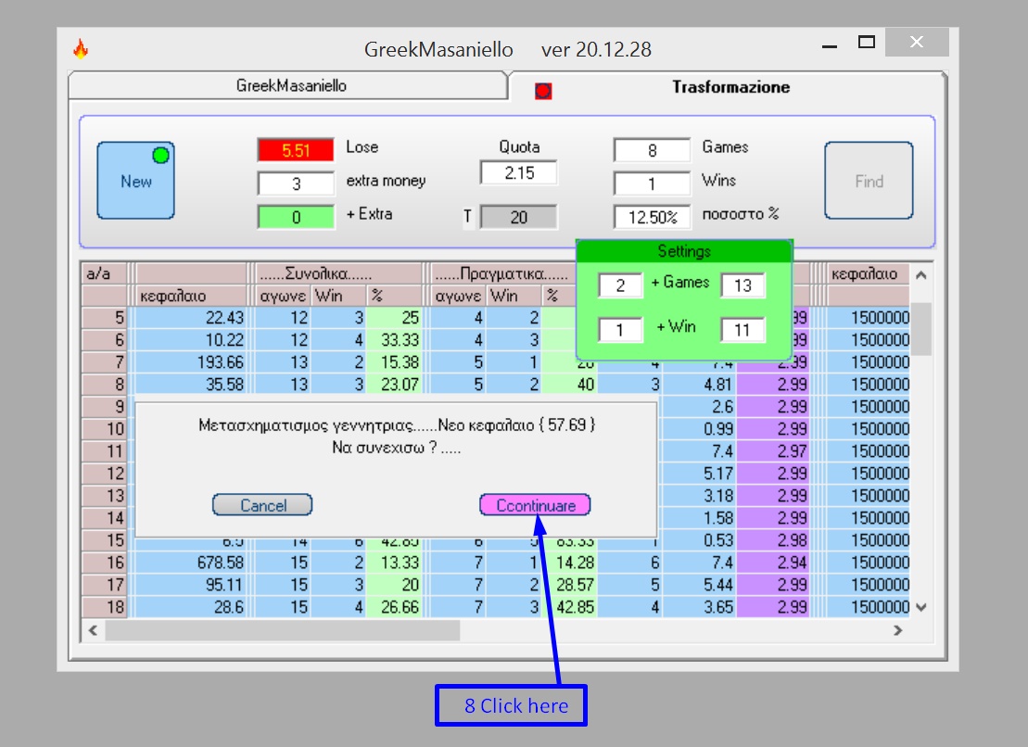Click the table scroll down arrow

click(921, 607)
